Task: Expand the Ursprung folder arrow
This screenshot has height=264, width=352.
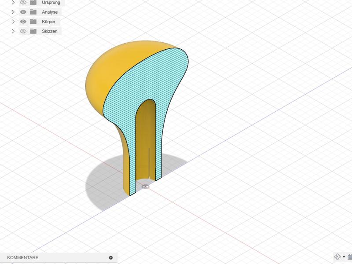Action: point(13,3)
